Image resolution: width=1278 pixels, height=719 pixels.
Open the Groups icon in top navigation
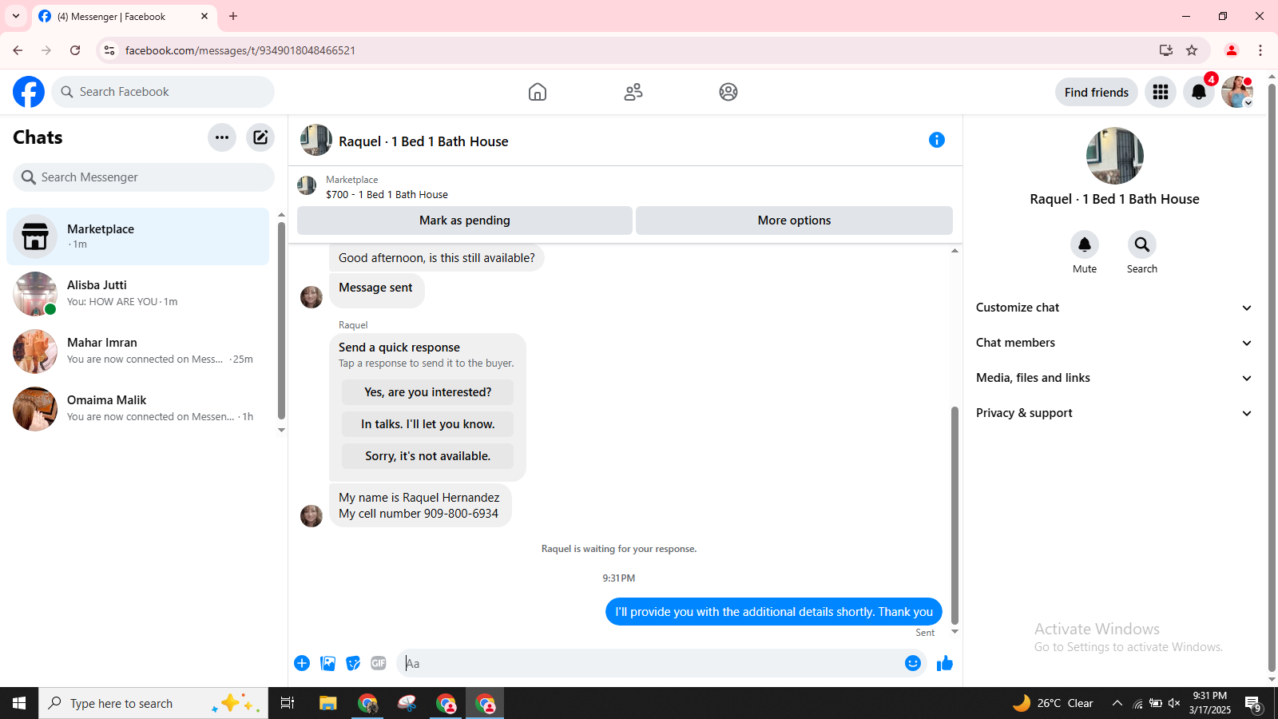click(728, 92)
